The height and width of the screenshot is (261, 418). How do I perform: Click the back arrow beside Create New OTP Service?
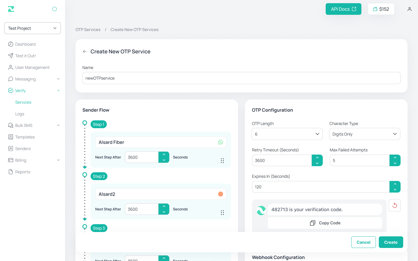click(85, 51)
